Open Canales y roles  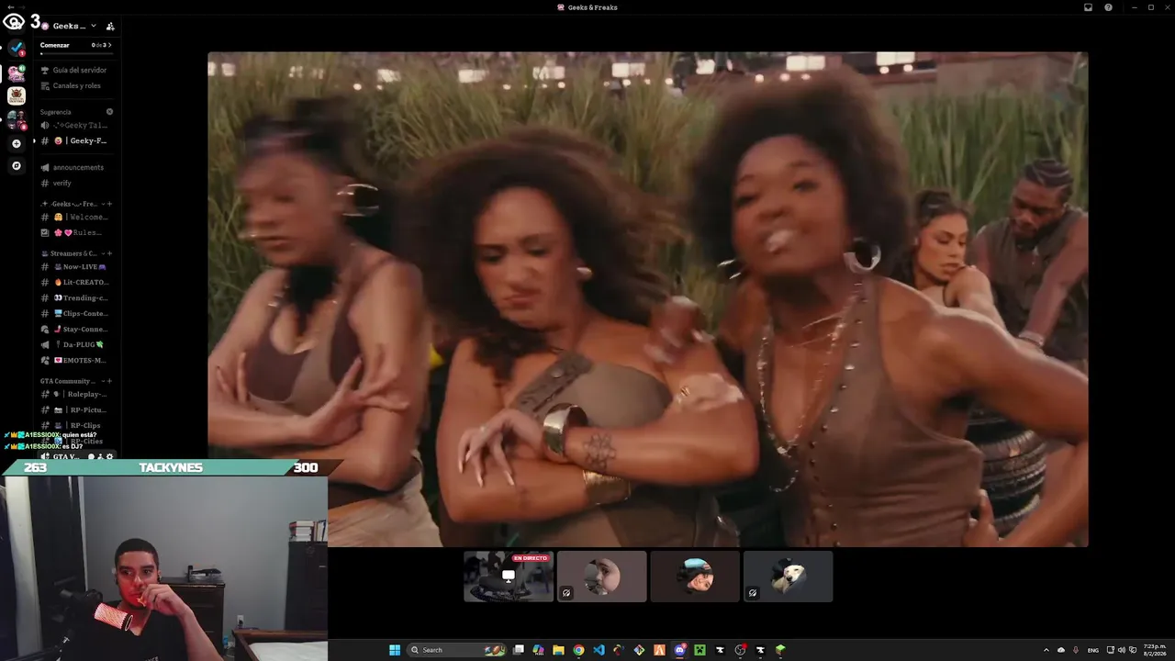click(x=75, y=85)
